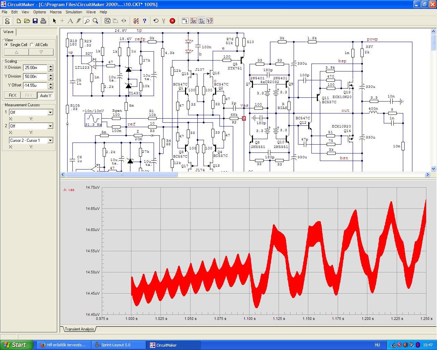Viewport: 437px width, 350px height.
Task: Select the Wire crosshair tool
Action: click(62, 21)
